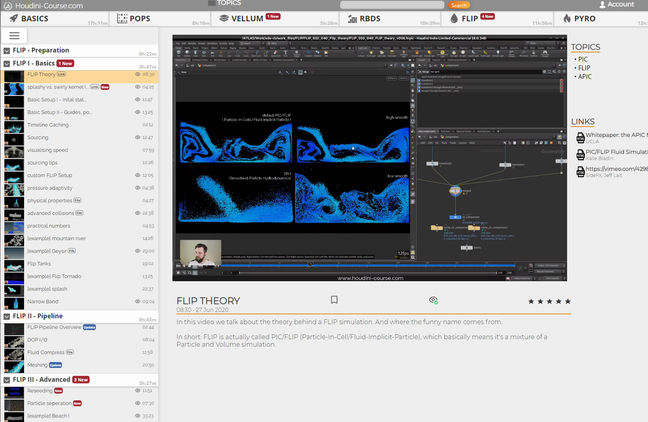This screenshot has width=648, height=422.
Task: Open the hamburger menu in sidebar
Action: coord(14,36)
